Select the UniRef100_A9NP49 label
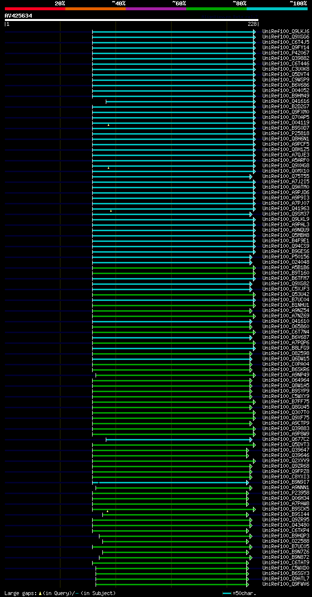The height and width of the screenshot is (597, 312). (x=286, y=375)
